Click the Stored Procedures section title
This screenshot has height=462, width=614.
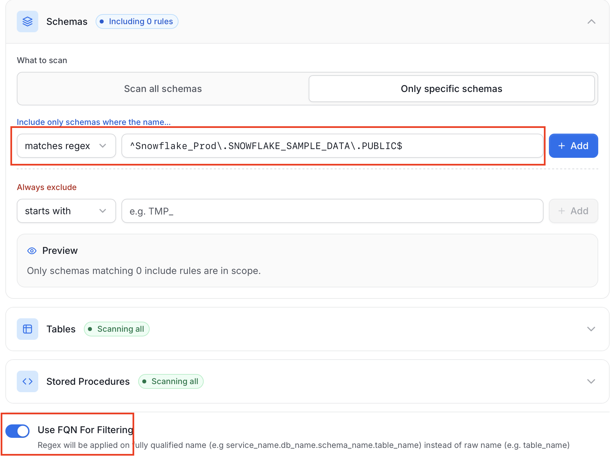(x=88, y=381)
